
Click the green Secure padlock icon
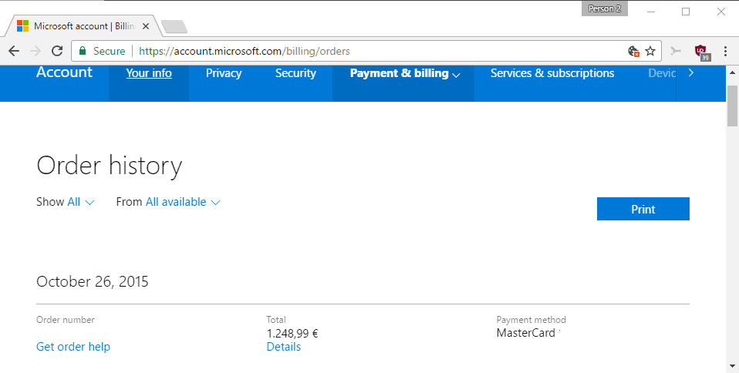point(83,51)
